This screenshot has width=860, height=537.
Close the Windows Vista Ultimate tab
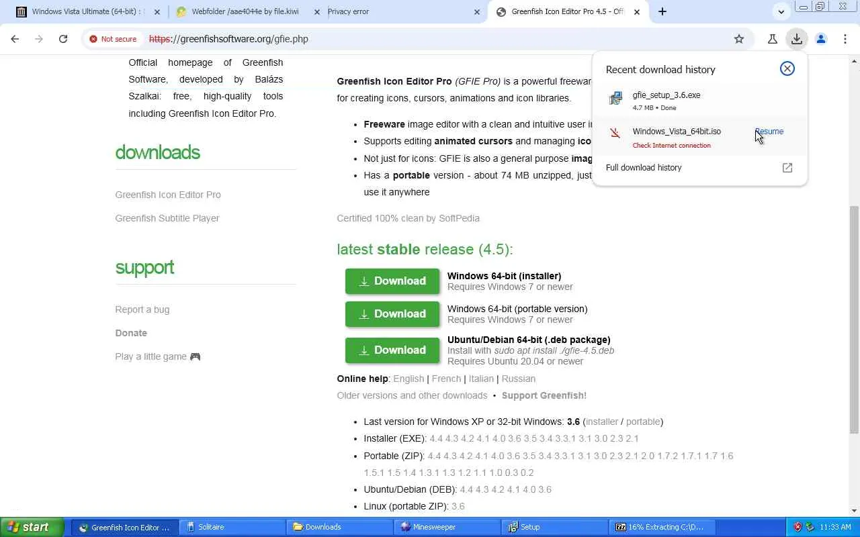(157, 12)
